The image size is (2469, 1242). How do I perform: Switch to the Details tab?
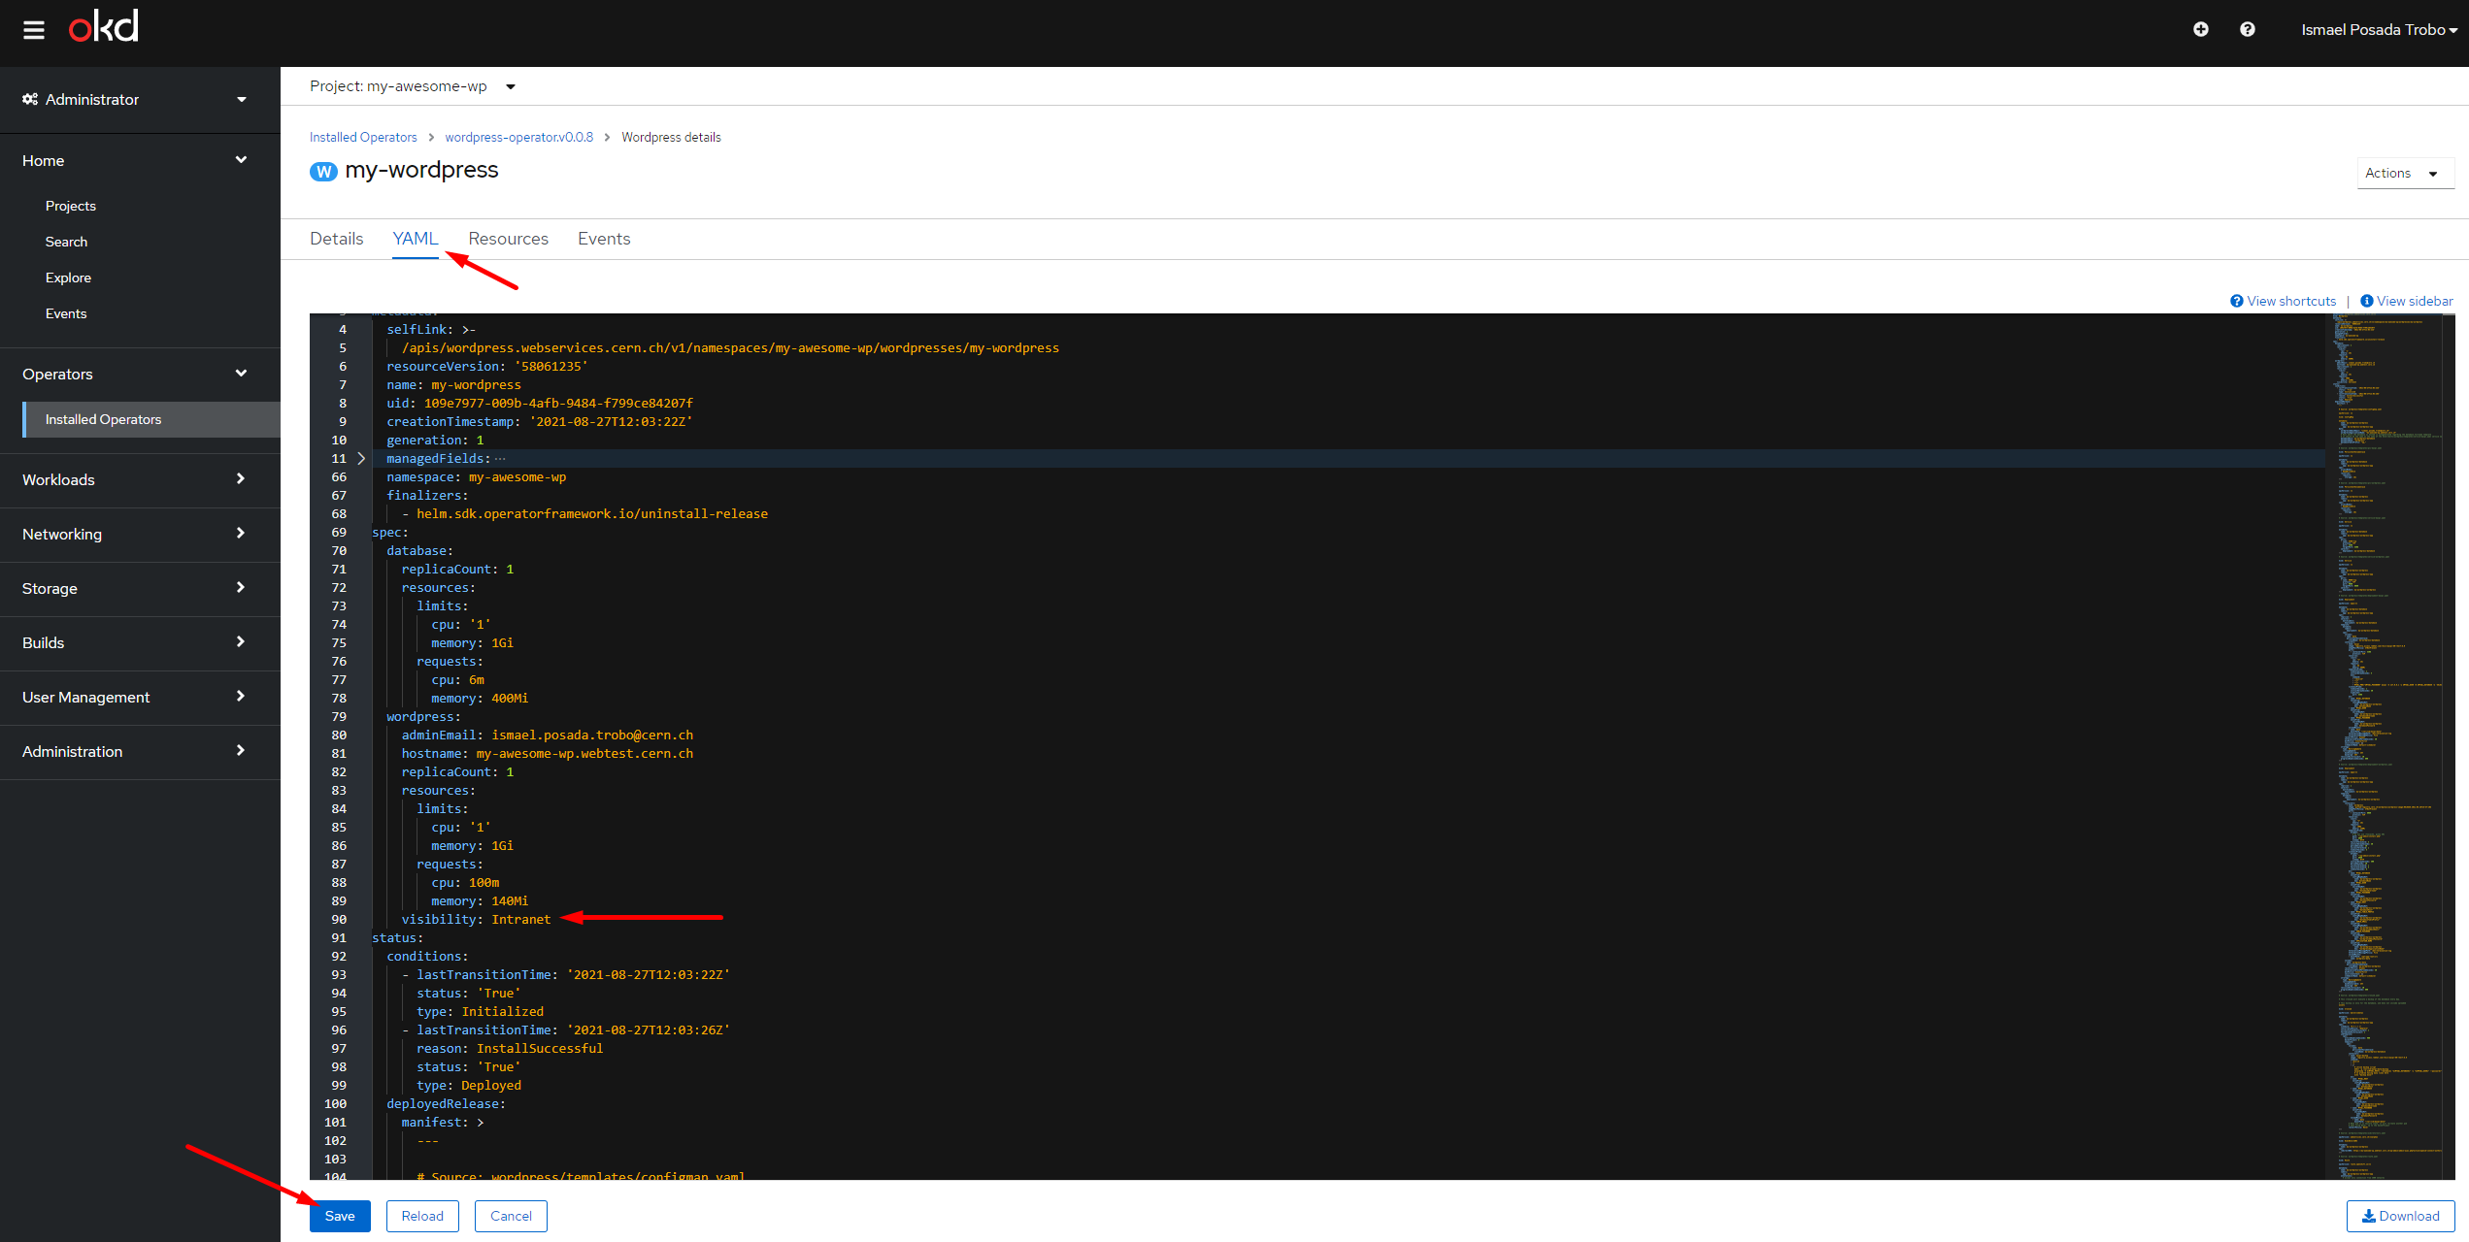337,239
